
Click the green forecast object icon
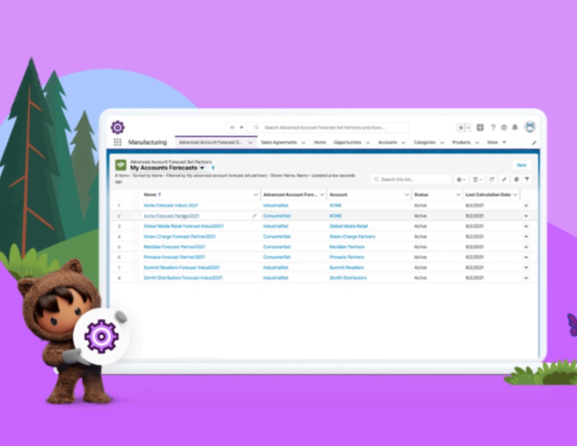pyautogui.click(x=121, y=165)
